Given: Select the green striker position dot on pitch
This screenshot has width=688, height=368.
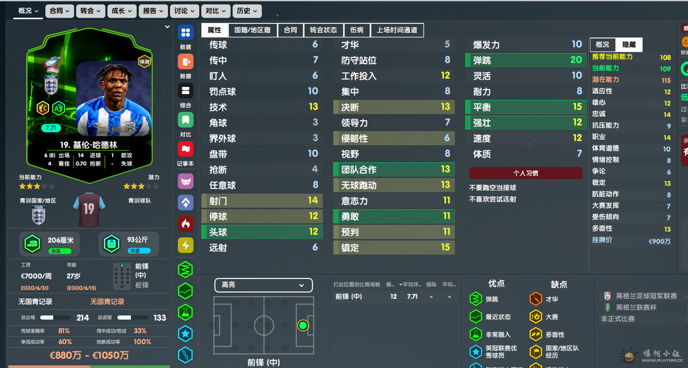Looking at the screenshot, I should pyautogui.click(x=303, y=326).
